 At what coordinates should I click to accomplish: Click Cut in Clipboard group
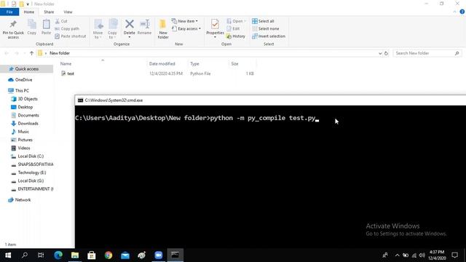[61, 21]
